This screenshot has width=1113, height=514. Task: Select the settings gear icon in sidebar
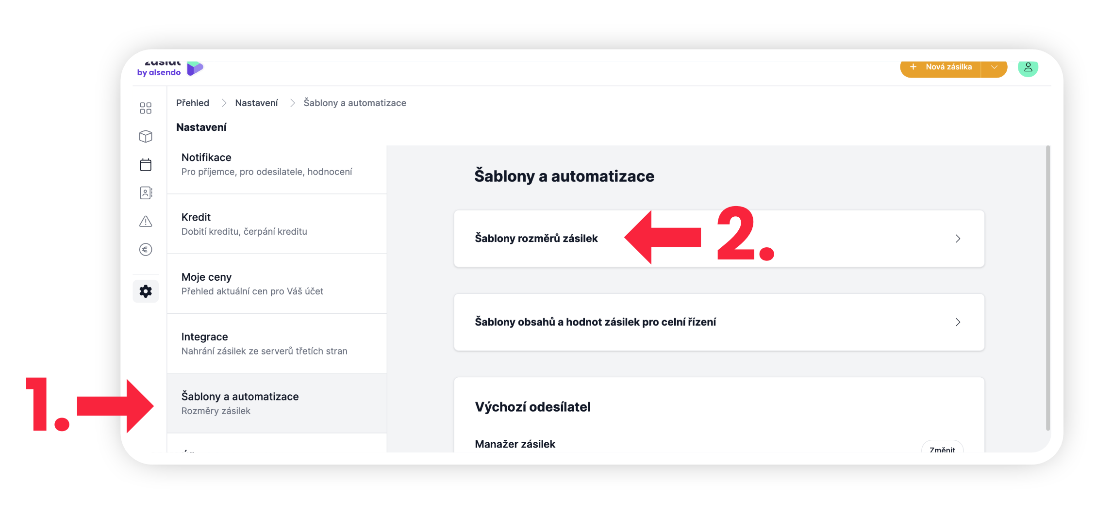(x=146, y=291)
